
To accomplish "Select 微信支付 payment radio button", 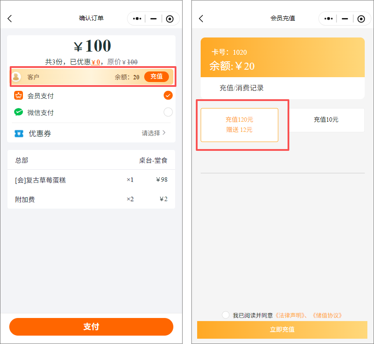I will tap(168, 112).
